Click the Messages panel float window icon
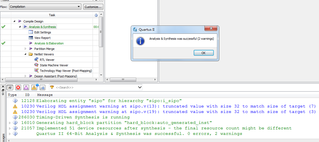This screenshot has width=319, height=142. pos(3,90)
